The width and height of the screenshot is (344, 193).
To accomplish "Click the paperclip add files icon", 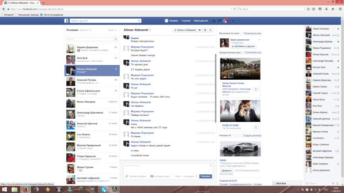I will 127,176.
